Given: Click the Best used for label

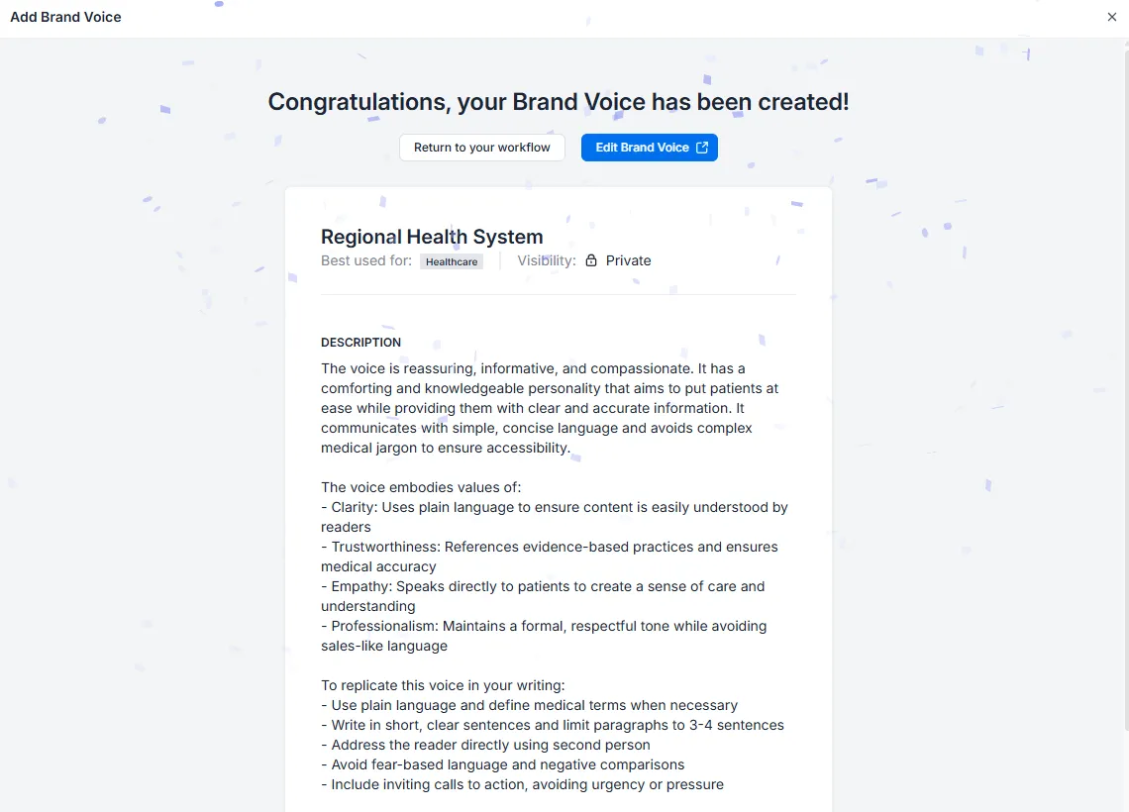Looking at the screenshot, I should click(366, 260).
